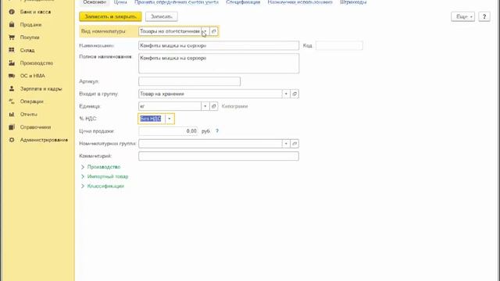500x281 pixels.
Task: Expand the Классификация section
Action: [102, 186]
